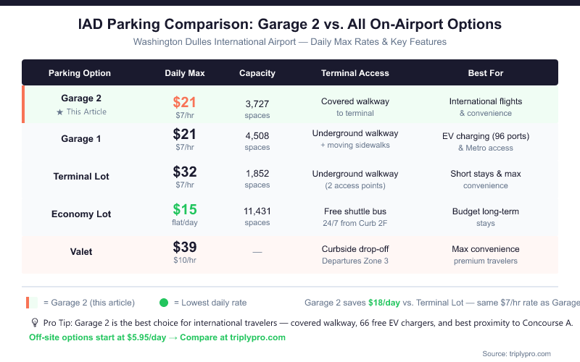The height and width of the screenshot is (362, 580).
Task: Select the Terminal Lot row label
Action: click(x=80, y=177)
